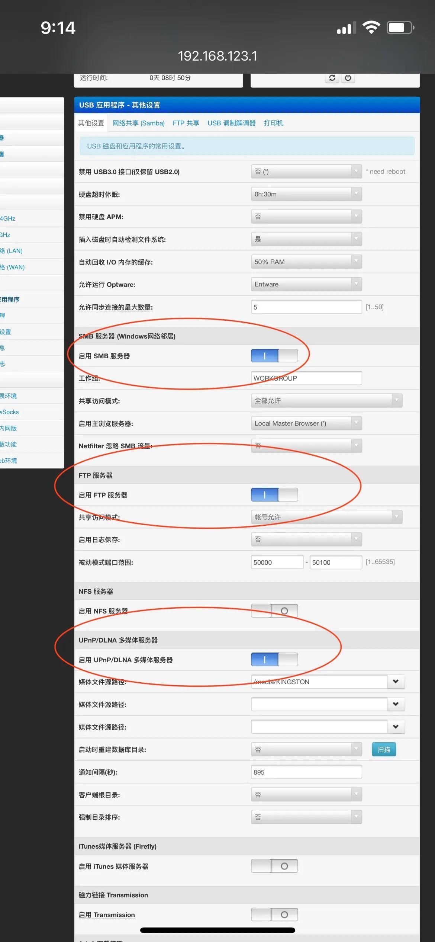Open chevron for first media path /media/KINGSTON

(x=396, y=681)
